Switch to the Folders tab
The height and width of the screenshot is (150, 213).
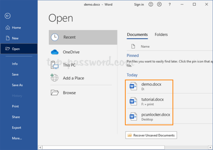coord(161,34)
